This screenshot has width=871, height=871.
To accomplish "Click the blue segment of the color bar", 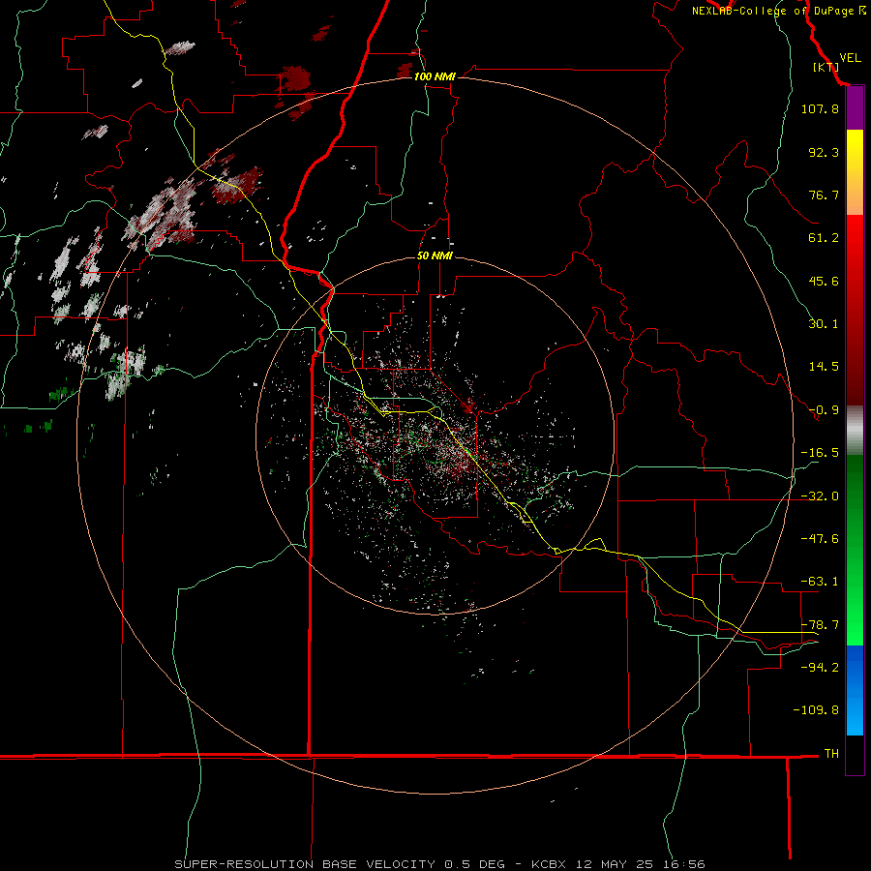I will click(x=855, y=690).
